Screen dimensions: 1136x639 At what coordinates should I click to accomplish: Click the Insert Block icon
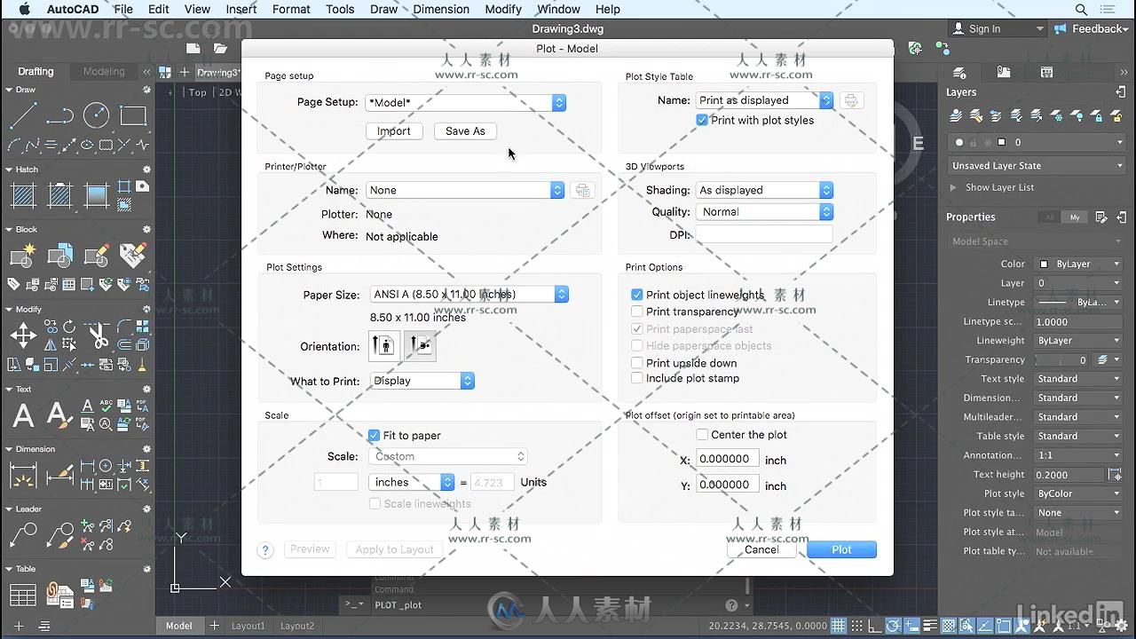[23, 256]
